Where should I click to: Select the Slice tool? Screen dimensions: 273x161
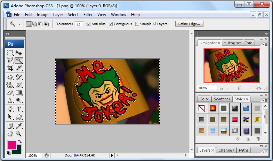[x=19, y=68]
